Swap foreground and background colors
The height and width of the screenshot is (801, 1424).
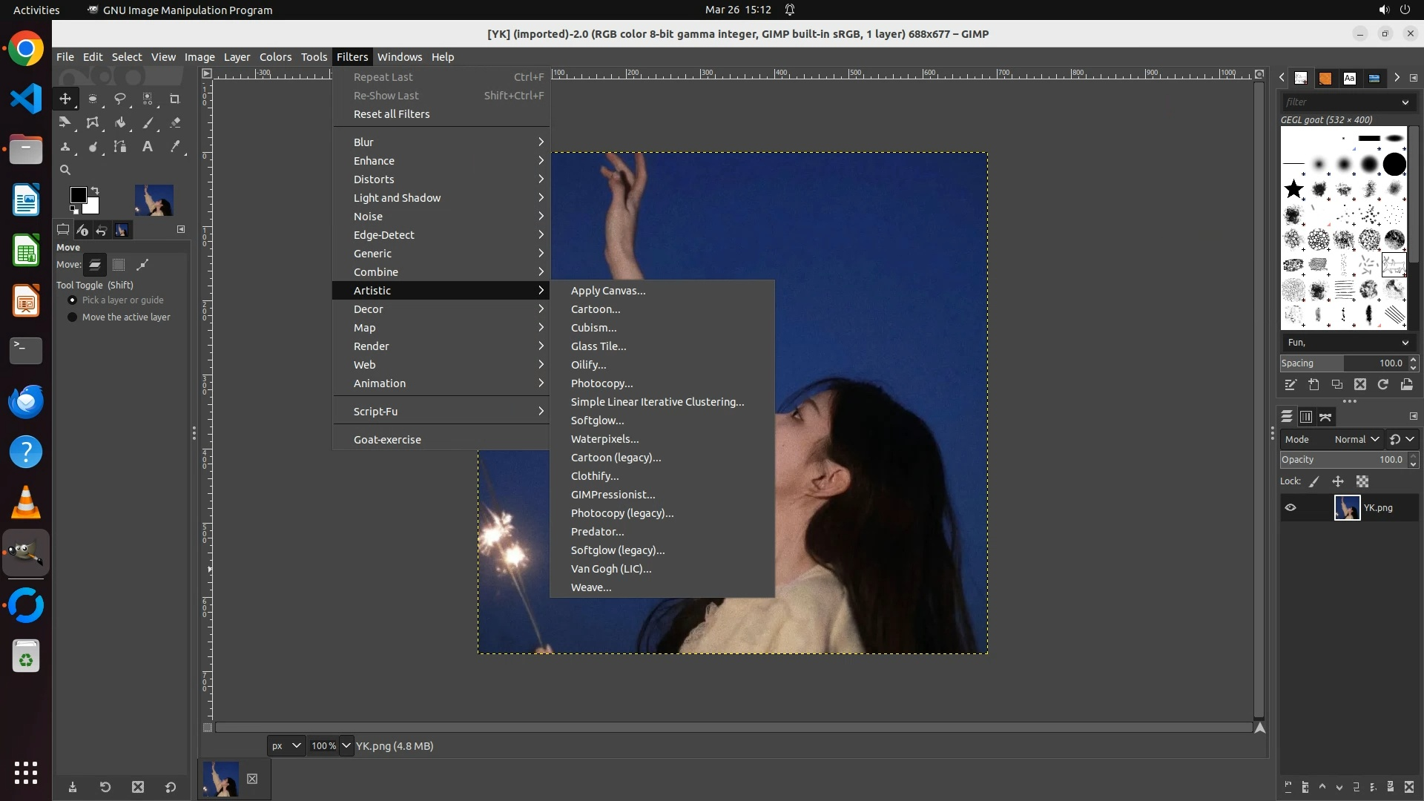[x=95, y=191]
